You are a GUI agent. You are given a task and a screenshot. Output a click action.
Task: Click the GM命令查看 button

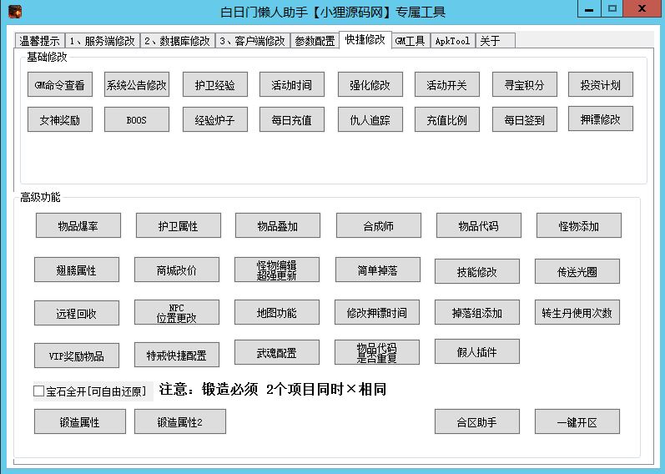[x=59, y=85]
